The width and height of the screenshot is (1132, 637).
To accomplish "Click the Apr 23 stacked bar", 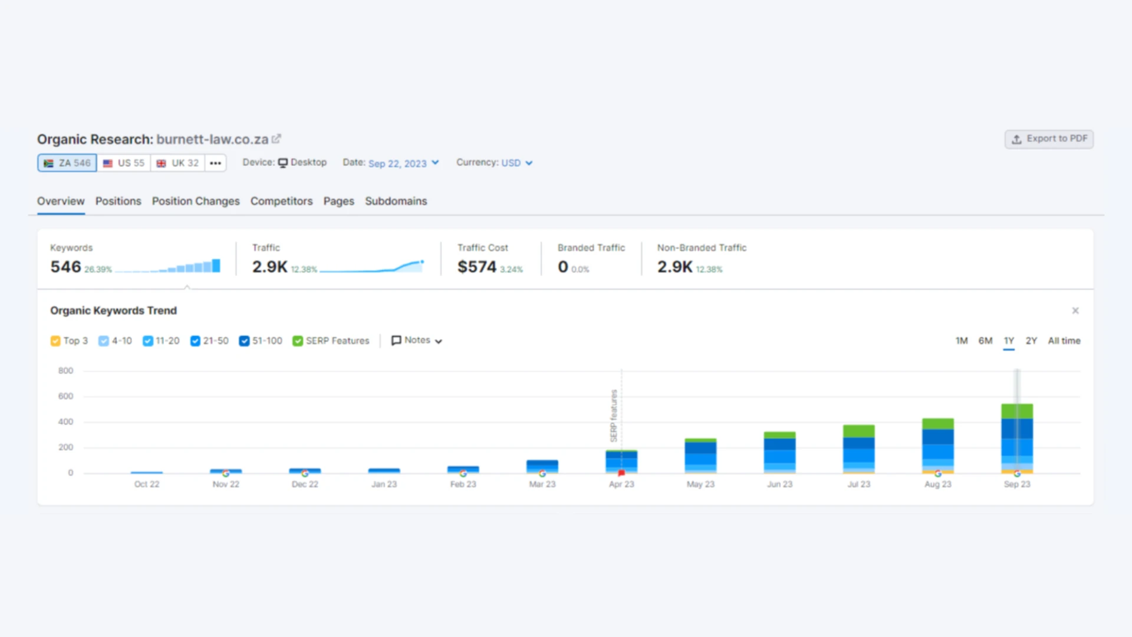I will coord(621,461).
